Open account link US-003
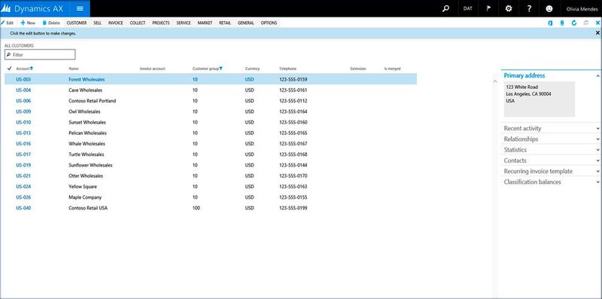 coord(23,80)
